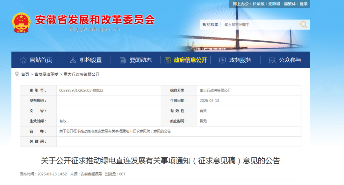
Task: Open 重大行政决策预公开 breadcrumb link
Action: point(82,74)
